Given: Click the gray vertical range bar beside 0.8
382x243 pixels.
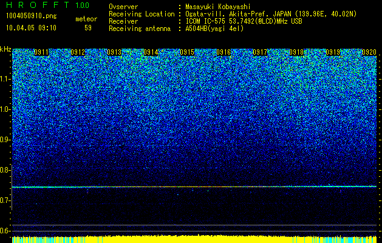Looking at the screenshot, I should click(x=12, y=187).
